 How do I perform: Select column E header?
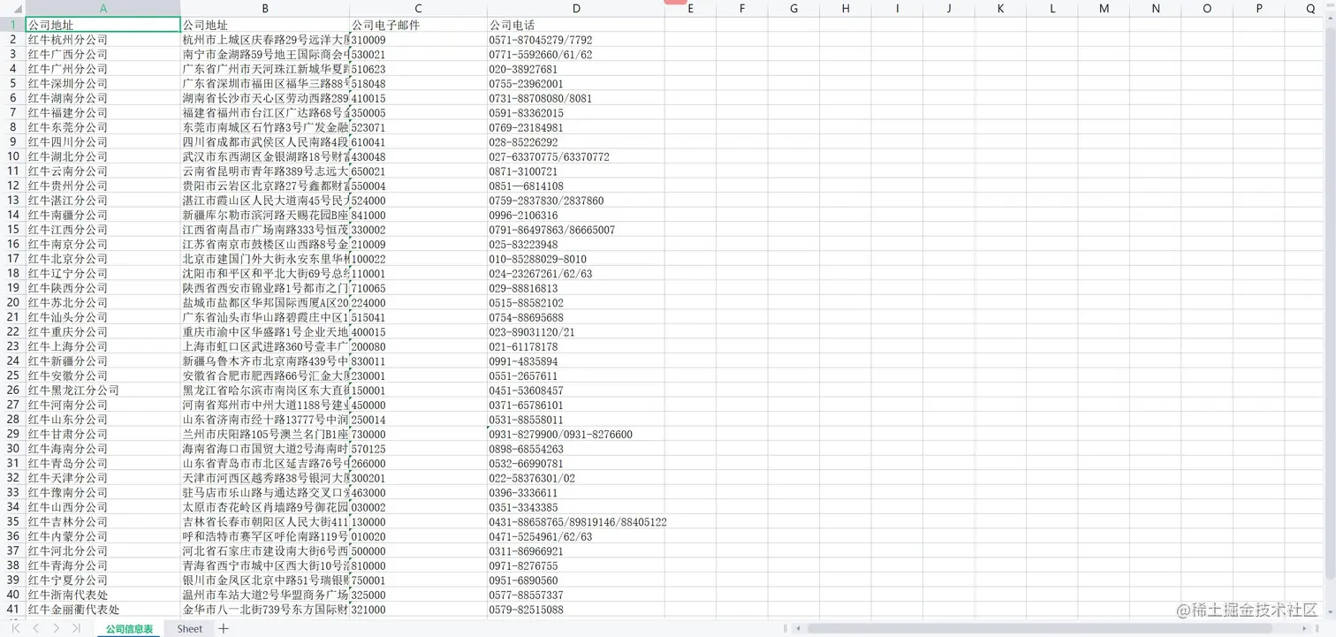point(690,8)
